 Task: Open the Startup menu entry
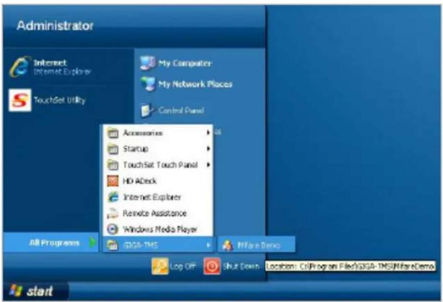[x=158, y=149]
